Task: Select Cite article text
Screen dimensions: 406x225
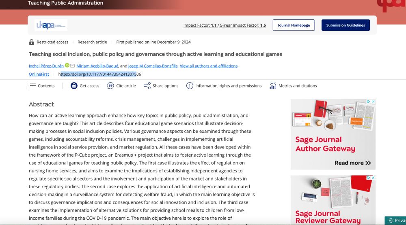Action: coord(126,86)
